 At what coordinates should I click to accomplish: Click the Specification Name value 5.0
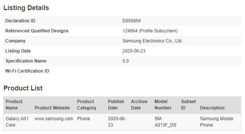[125, 61]
